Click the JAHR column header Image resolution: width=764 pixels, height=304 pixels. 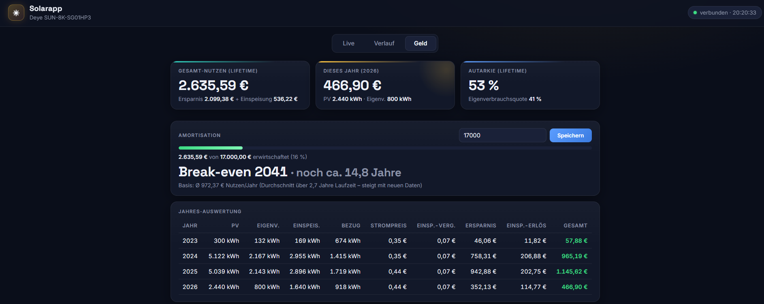click(x=190, y=225)
